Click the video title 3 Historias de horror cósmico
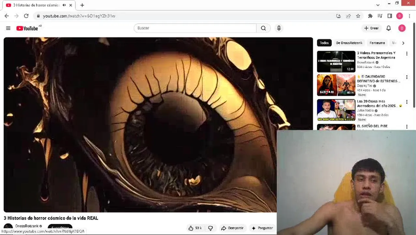This screenshot has height=235, width=416. click(51, 218)
